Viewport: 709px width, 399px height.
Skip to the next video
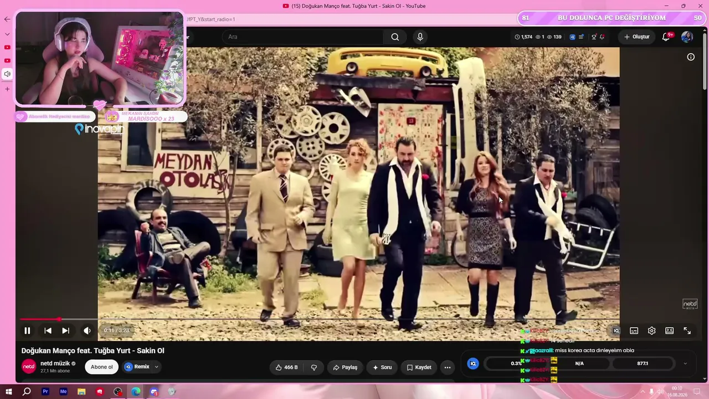[x=65, y=331]
